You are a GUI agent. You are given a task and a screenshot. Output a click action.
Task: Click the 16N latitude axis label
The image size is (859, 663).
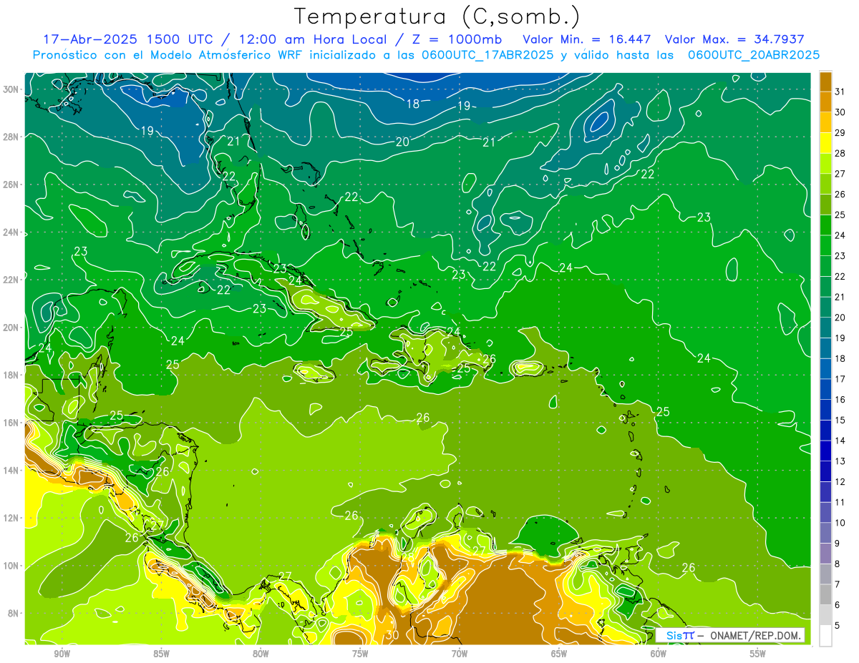pyautogui.click(x=11, y=423)
